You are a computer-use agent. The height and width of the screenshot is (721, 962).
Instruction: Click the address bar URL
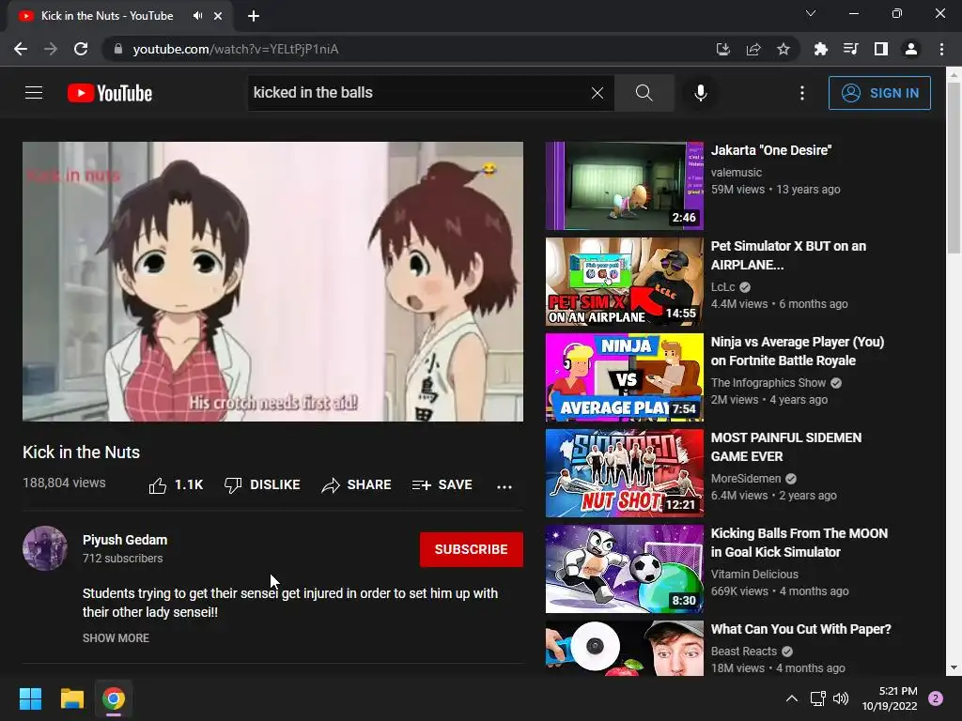[x=236, y=49]
